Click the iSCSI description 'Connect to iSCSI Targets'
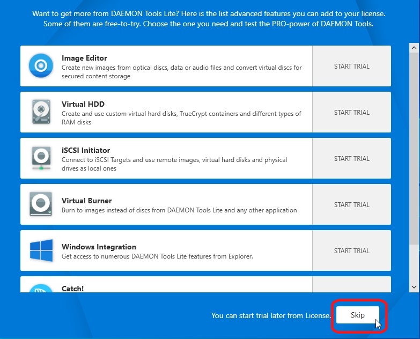 tap(174, 164)
